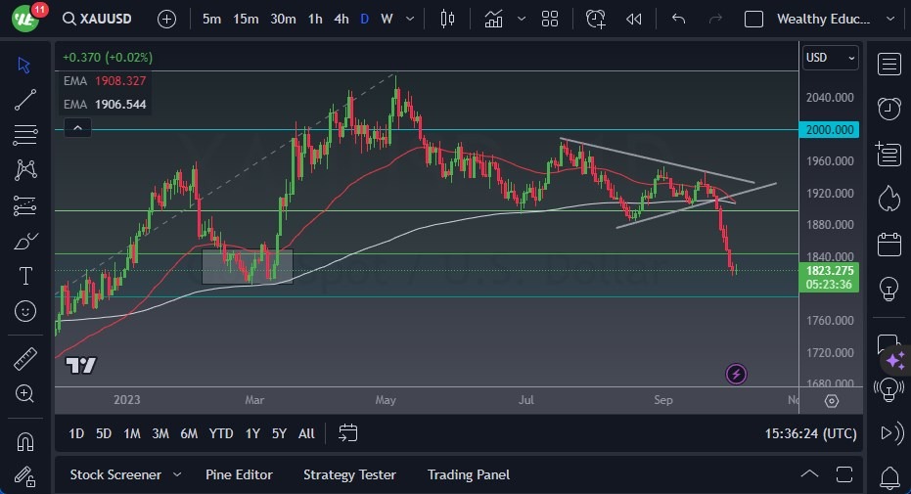Select the Trend Line drawing tool
The width and height of the screenshot is (911, 494).
pyautogui.click(x=25, y=99)
